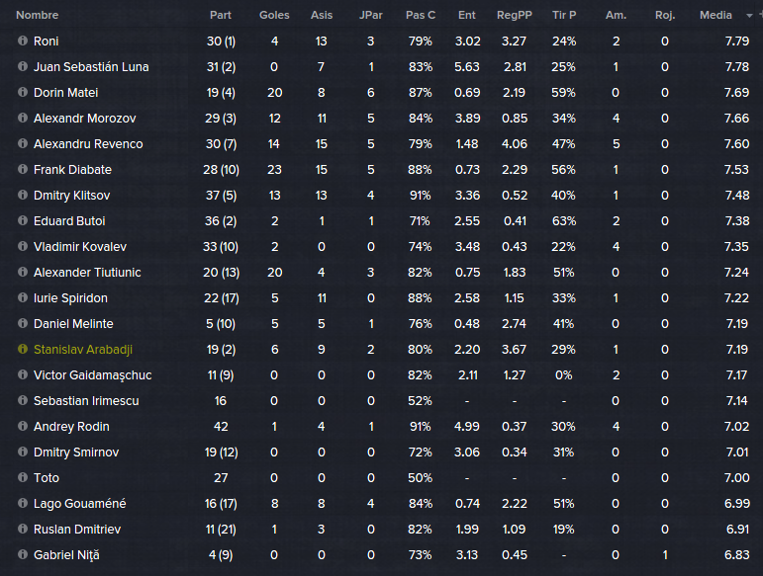Screen dimensions: 763x576
Task: Sort by Asis column header
Action: (322, 15)
